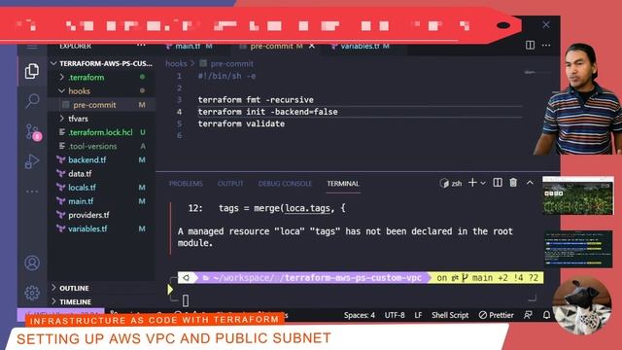
Task: Open editor more actions menu
Action: (x=546, y=46)
